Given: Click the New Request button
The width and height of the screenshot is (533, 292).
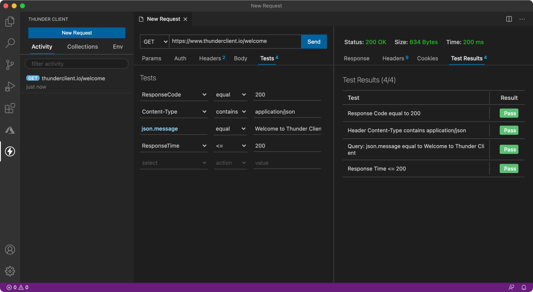Looking at the screenshot, I should pos(77,33).
